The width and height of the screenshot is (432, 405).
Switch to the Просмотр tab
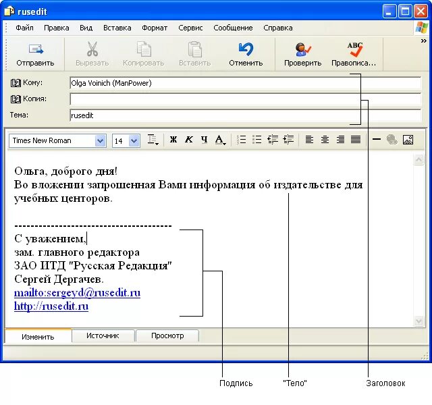point(167,335)
